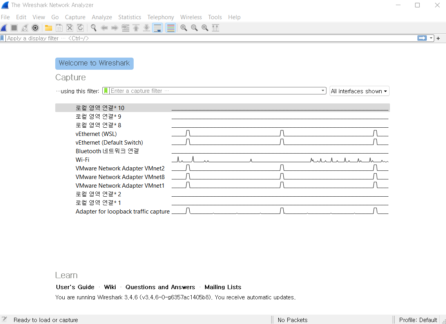Select the vEthernet (Default Switch) interface

pyautogui.click(x=223, y=142)
